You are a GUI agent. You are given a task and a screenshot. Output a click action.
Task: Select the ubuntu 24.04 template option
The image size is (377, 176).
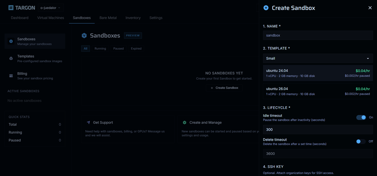tap(318, 73)
